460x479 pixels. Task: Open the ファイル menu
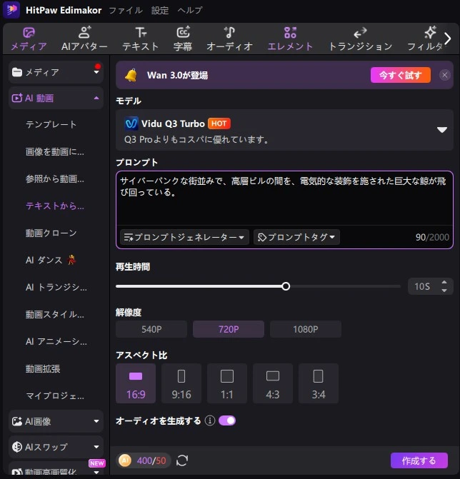[126, 11]
